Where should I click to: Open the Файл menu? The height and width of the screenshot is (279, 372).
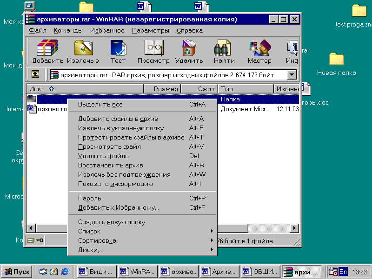[38, 30]
